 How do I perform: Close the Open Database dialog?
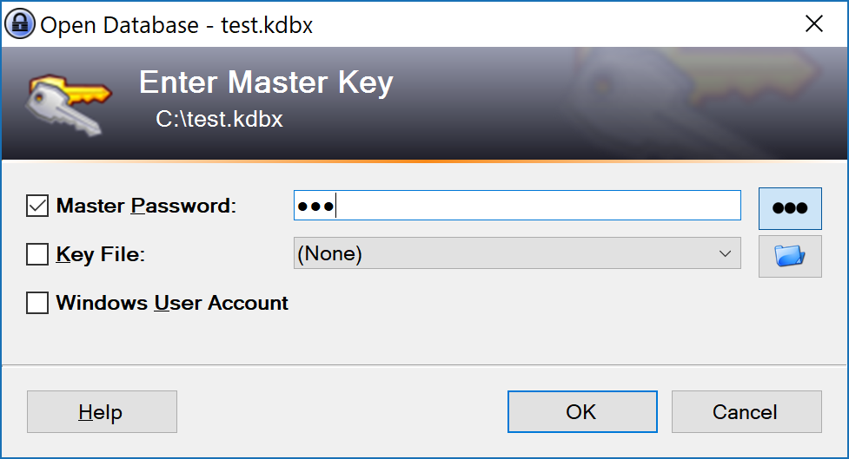click(x=813, y=24)
